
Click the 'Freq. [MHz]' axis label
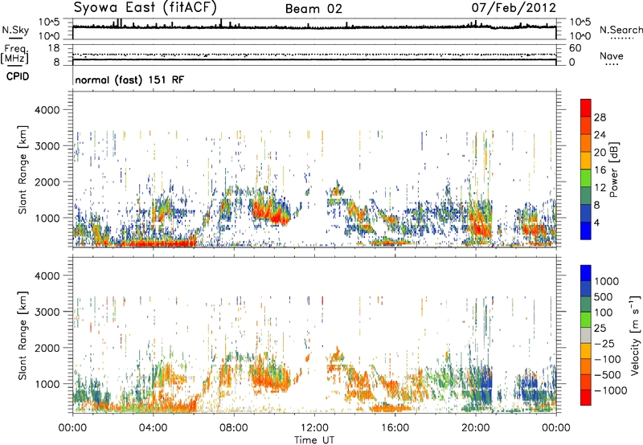click(14, 54)
